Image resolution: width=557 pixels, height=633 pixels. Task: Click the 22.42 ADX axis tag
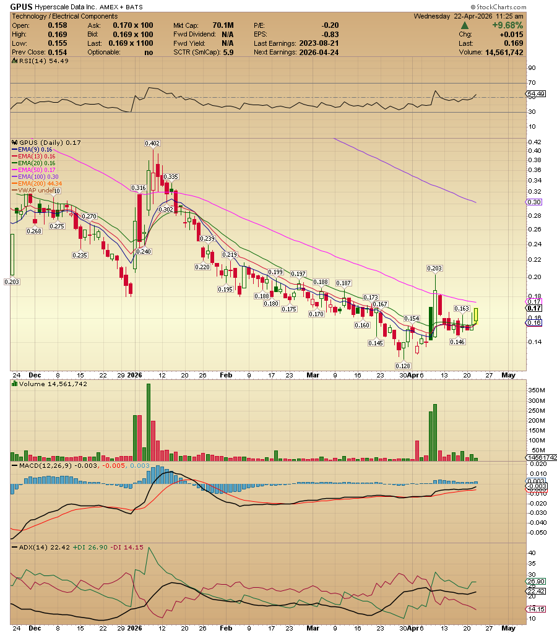[537, 591]
